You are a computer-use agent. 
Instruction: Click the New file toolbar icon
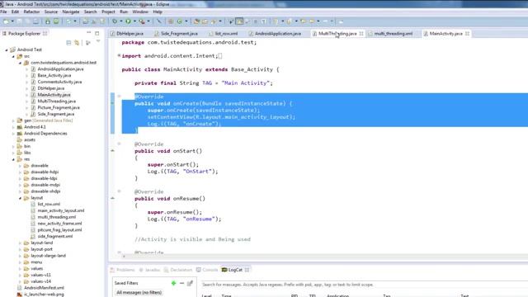[6, 21]
